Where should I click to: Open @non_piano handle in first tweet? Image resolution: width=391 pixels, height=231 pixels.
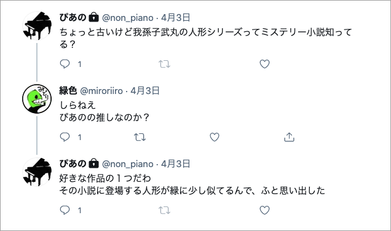(128, 18)
